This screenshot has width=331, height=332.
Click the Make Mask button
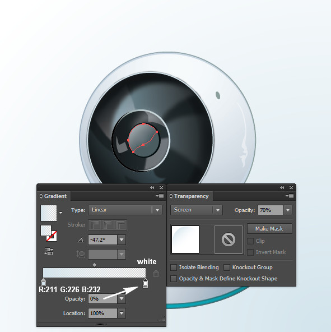click(x=269, y=229)
